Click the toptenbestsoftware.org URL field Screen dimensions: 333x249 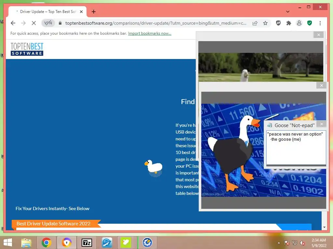coord(156,23)
